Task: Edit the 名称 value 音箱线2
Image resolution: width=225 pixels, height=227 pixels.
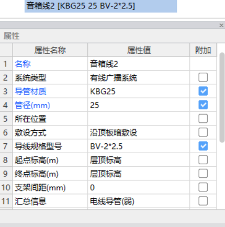Action: [x=139, y=64]
